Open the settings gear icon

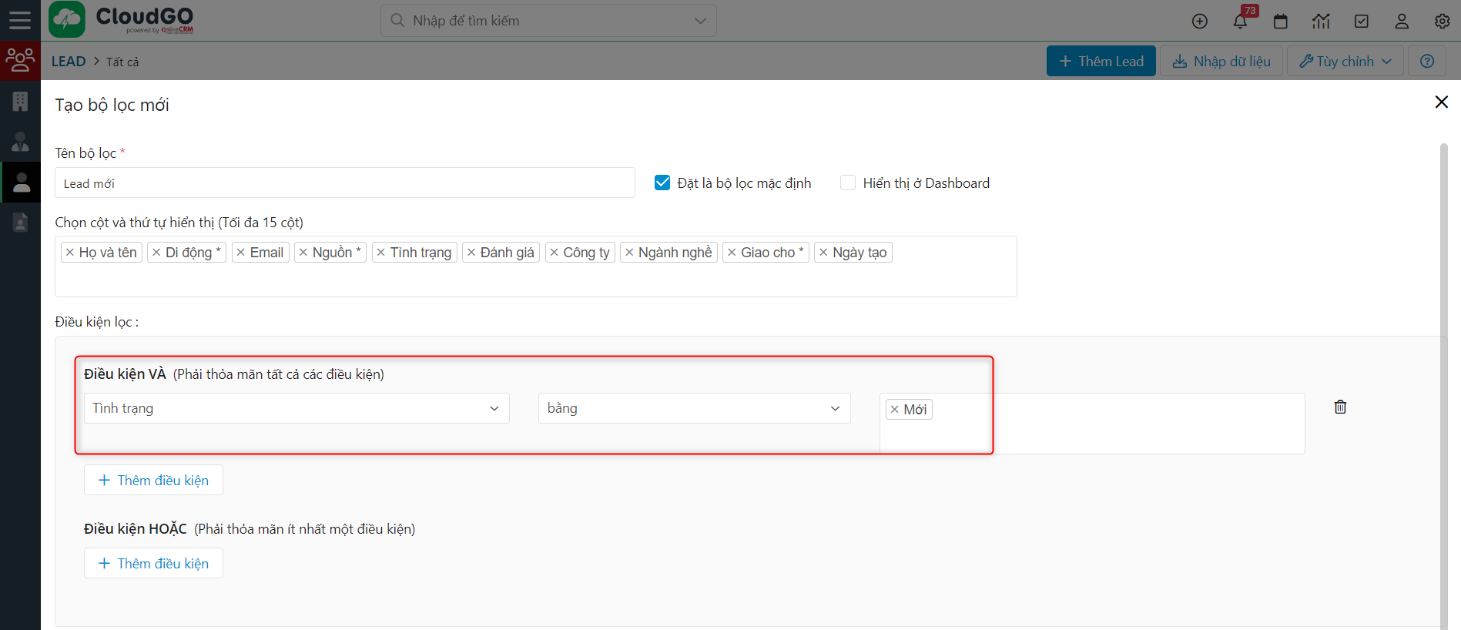click(1443, 22)
